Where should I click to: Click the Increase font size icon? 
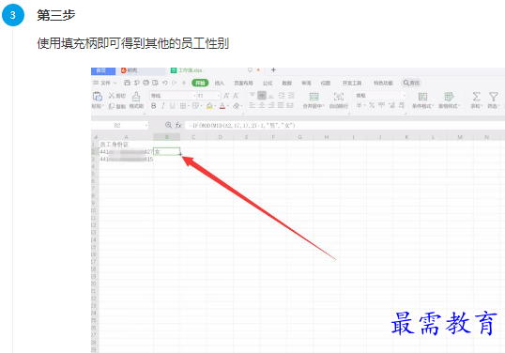tap(226, 96)
